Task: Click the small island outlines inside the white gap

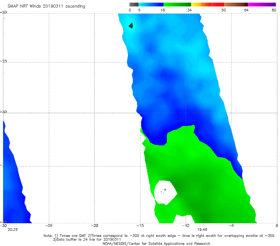Action: tap(163, 191)
